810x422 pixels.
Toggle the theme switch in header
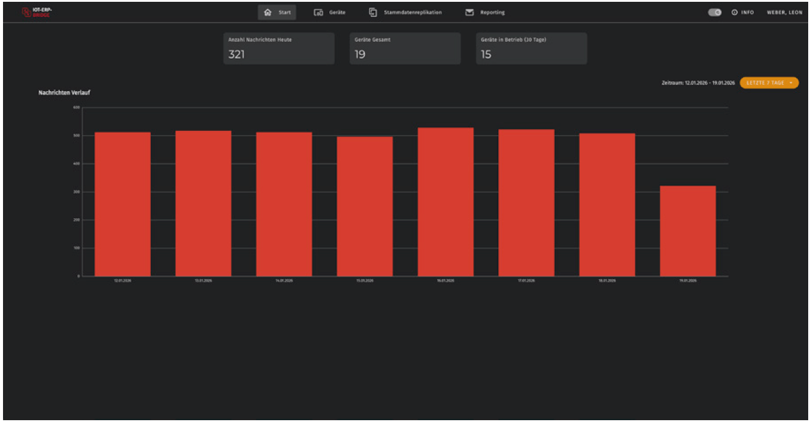[715, 13]
